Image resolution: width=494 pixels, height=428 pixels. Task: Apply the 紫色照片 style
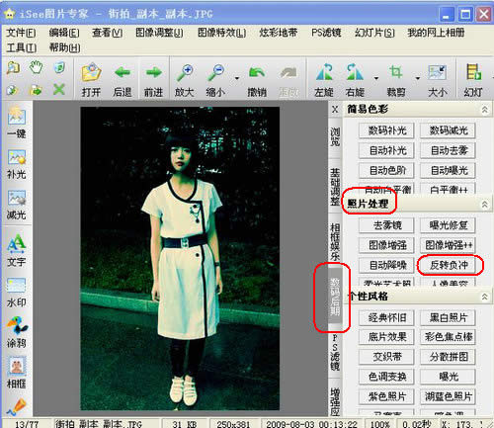coord(386,396)
